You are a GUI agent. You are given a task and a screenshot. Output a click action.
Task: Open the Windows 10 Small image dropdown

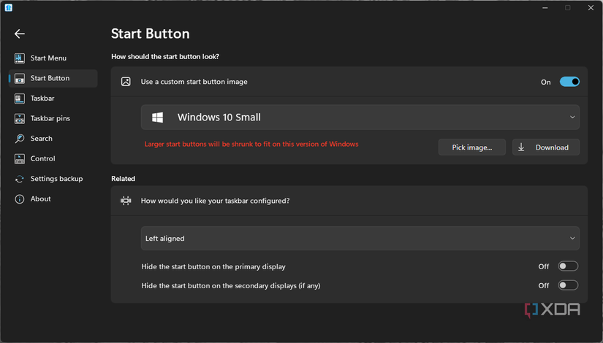(x=360, y=117)
